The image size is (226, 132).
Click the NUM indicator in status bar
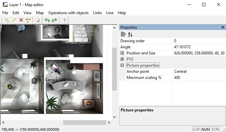click(205, 129)
